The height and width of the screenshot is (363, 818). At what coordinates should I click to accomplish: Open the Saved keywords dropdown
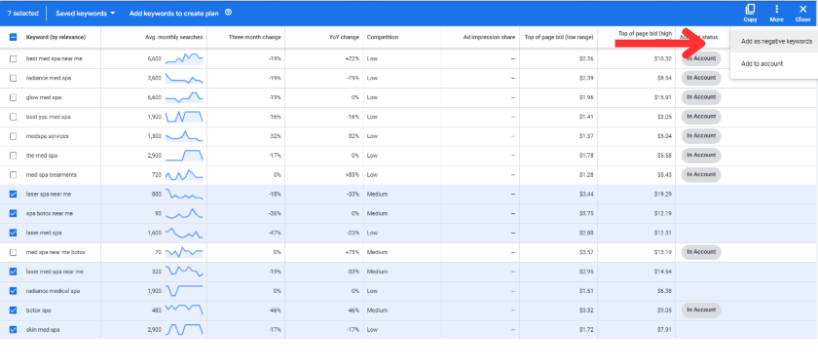coord(86,13)
